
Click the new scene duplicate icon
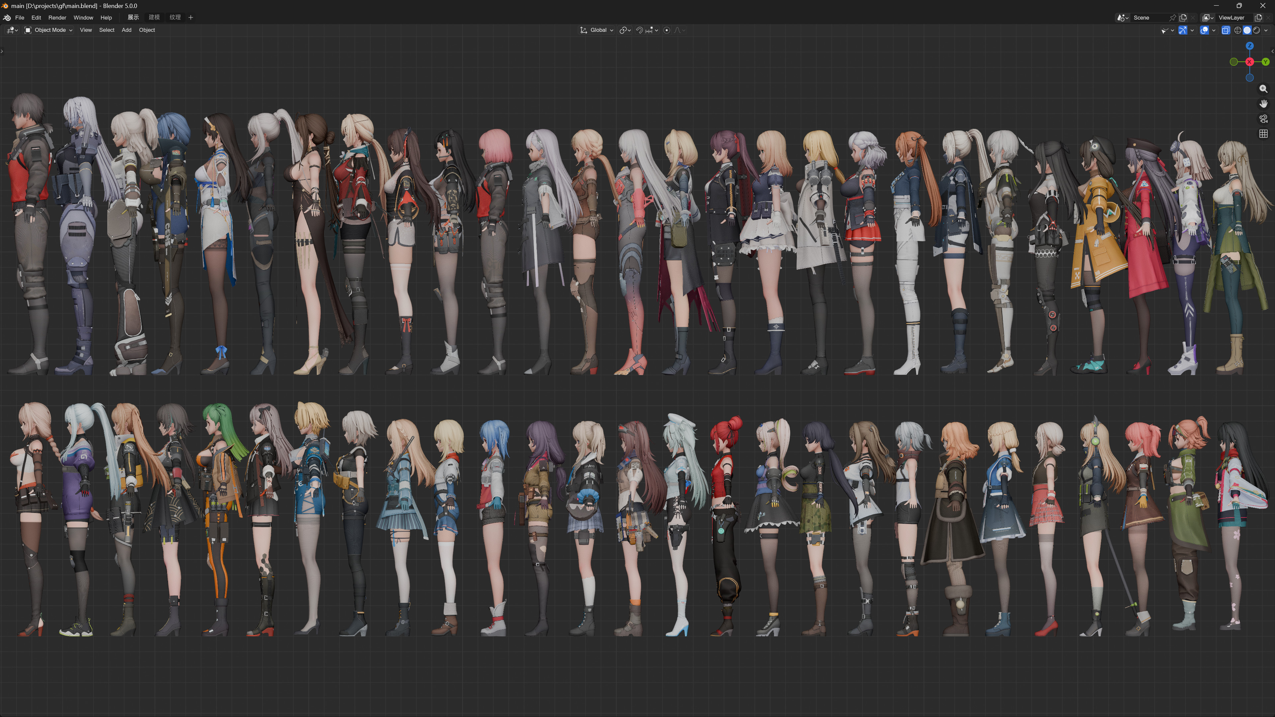(x=1183, y=17)
